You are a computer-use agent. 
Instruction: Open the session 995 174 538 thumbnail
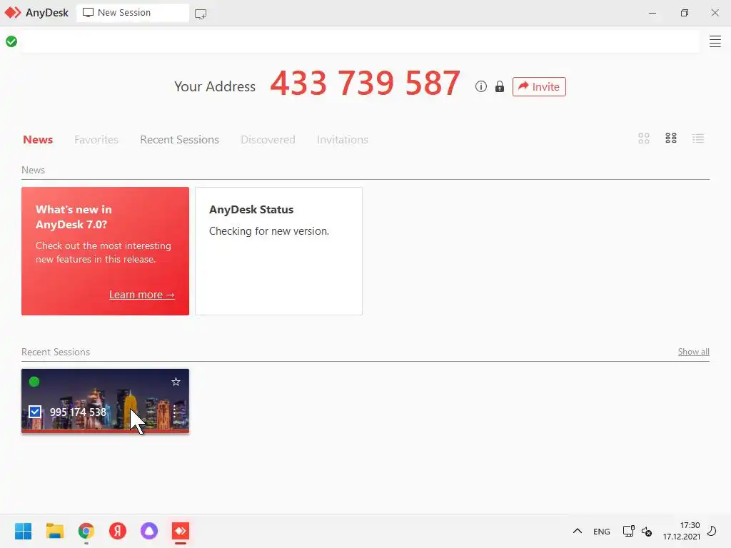pyautogui.click(x=106, y=401)
